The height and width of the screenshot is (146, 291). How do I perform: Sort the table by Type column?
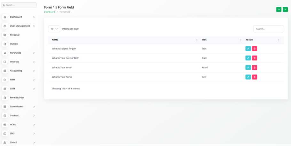point(240,40)
